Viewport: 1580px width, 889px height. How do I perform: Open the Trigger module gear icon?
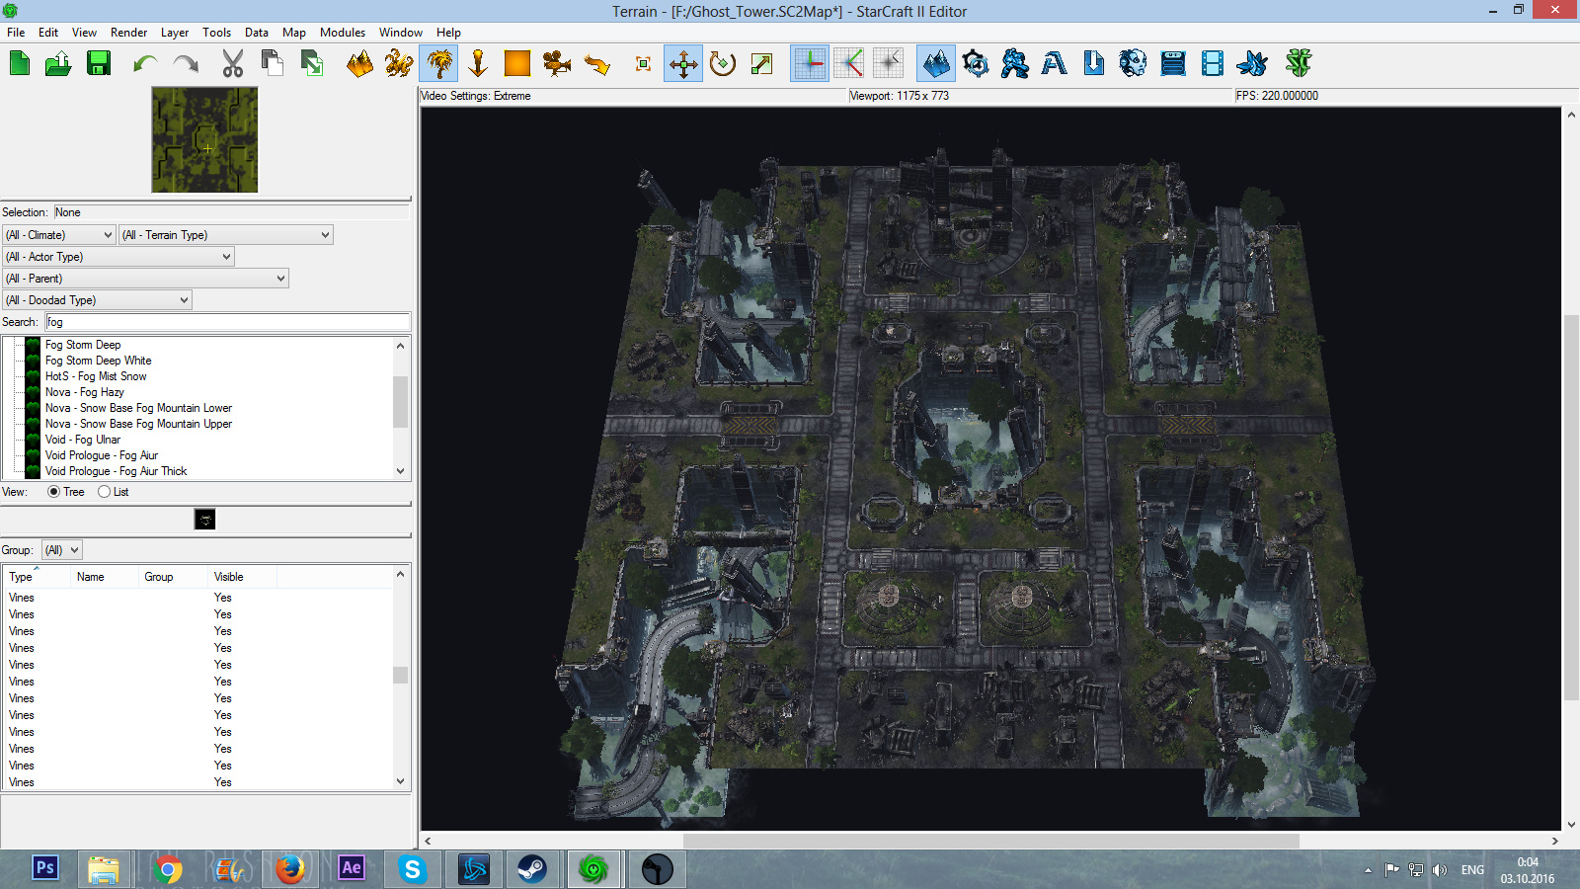click(x=976, y=64)
